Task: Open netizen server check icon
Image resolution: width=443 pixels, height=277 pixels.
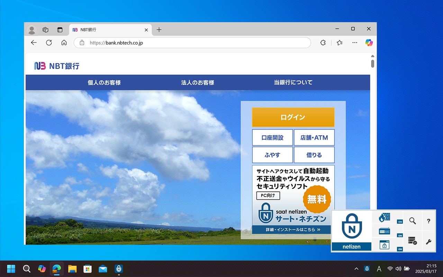Action: click(x=413, y=241)
